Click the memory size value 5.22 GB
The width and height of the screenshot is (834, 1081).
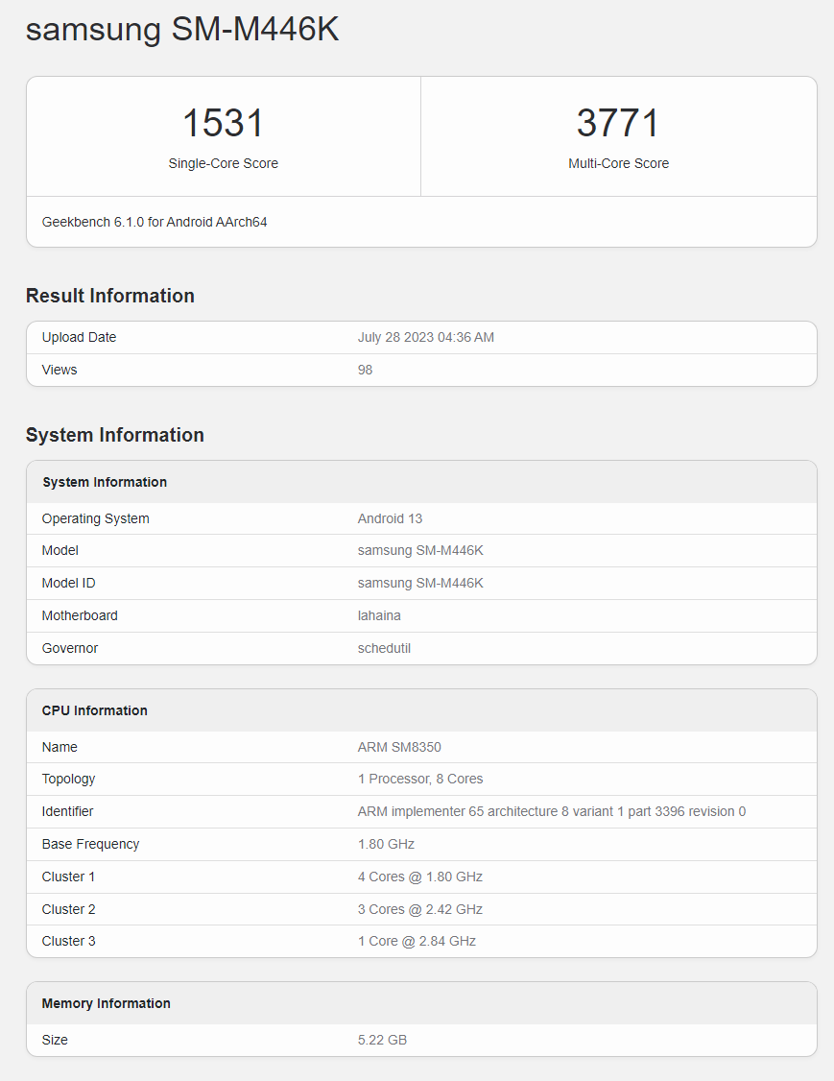382,1040
